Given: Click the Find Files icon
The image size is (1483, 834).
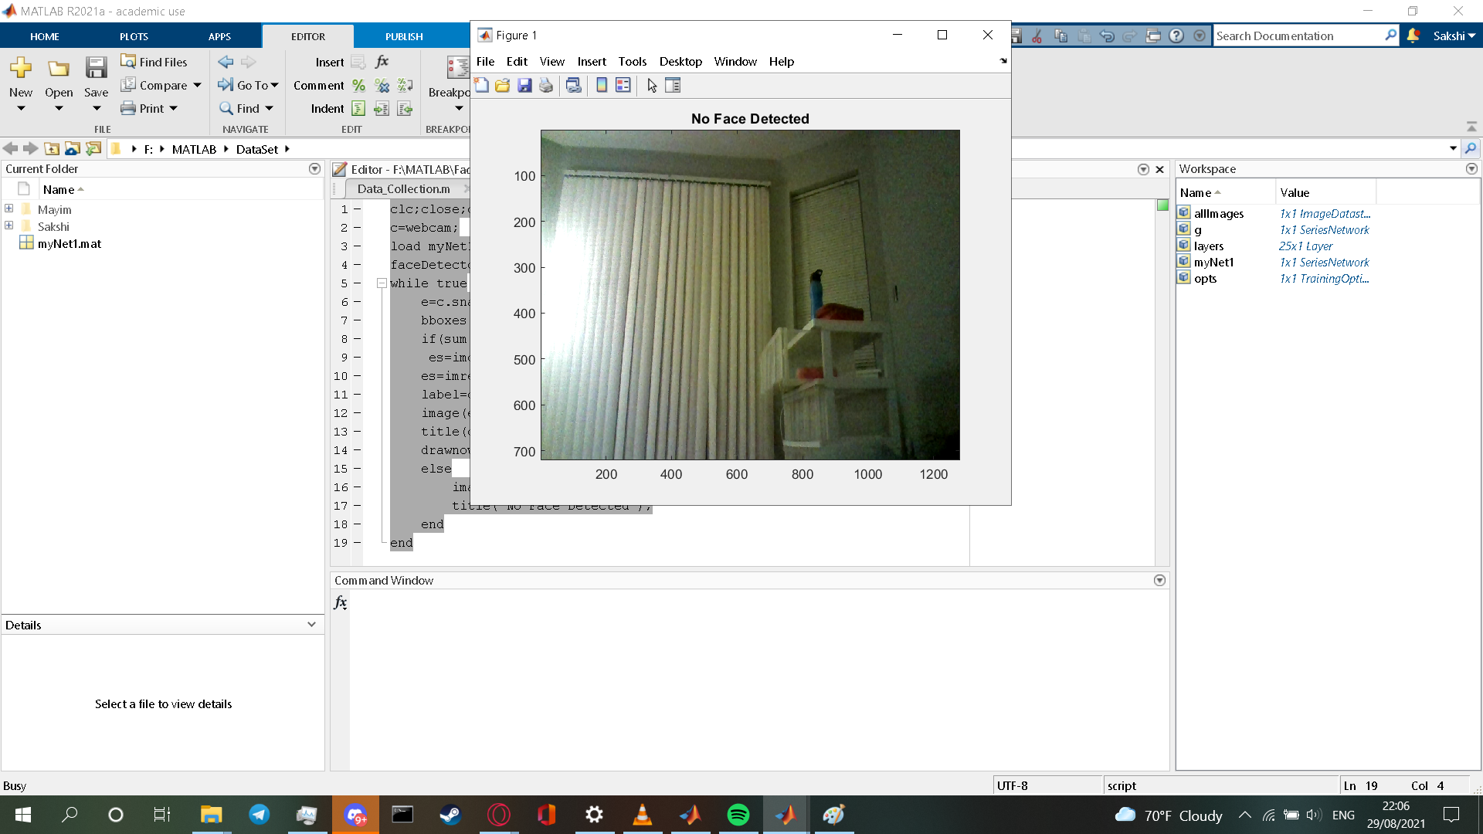Looking at the screenshot, I should [128, 62].
